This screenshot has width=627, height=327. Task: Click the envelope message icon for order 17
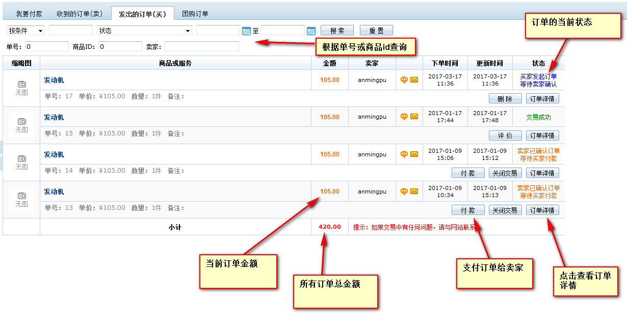(414, 80)
